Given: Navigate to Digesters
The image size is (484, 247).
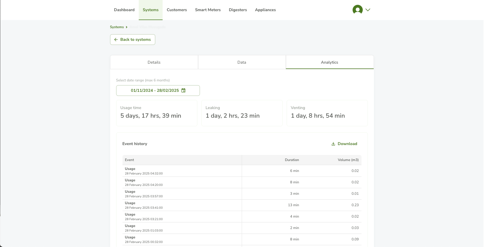Looking at the screenshot, I should click(238, 10).
